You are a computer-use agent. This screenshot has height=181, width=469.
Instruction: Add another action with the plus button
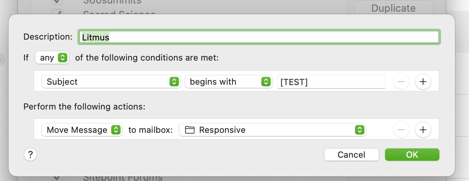pos(423,130)
